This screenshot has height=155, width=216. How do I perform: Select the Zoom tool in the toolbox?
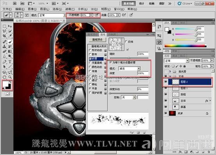click(10, 77)
